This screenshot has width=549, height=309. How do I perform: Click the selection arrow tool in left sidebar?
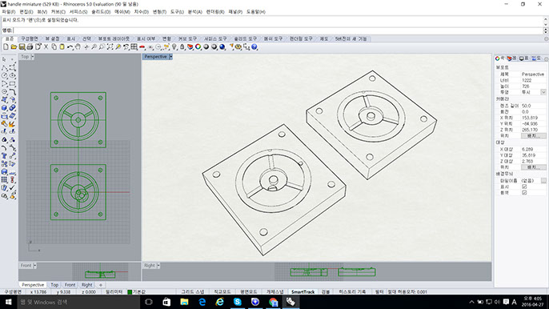pos(4,59)
